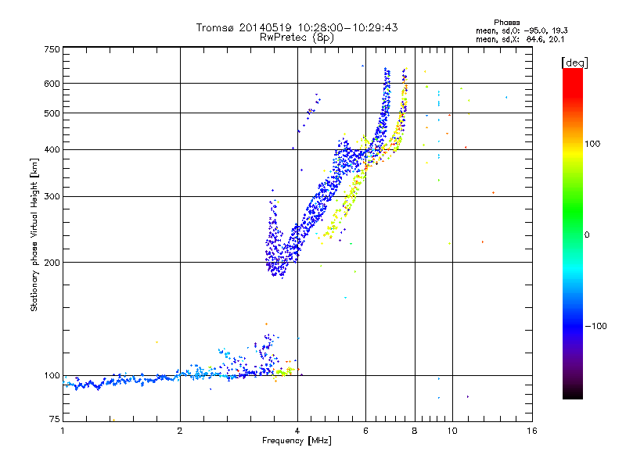Select the 'RwPretec (8p)' subtitle
The height and width of the screenshot is (469, 626).
point(297,38)
